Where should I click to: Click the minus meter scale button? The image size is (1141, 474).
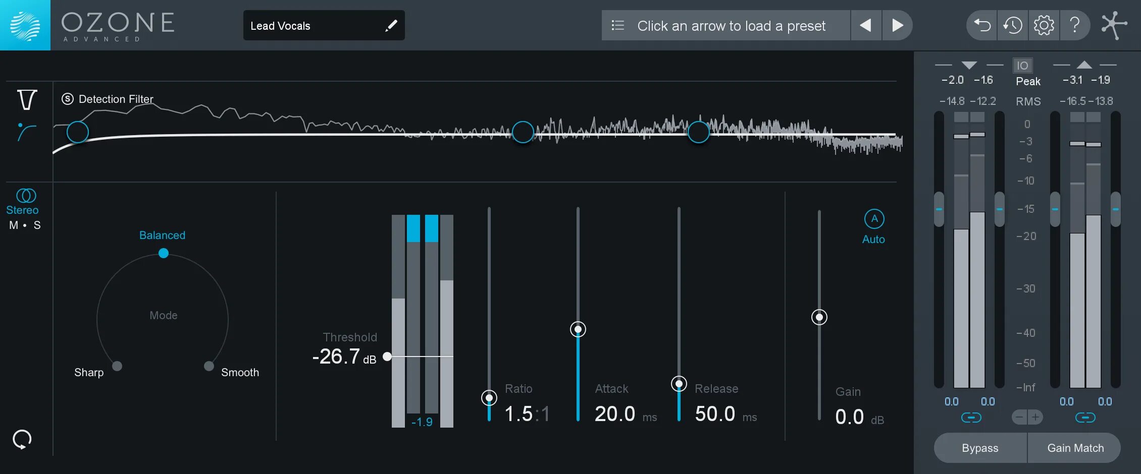pos(1019,417)
